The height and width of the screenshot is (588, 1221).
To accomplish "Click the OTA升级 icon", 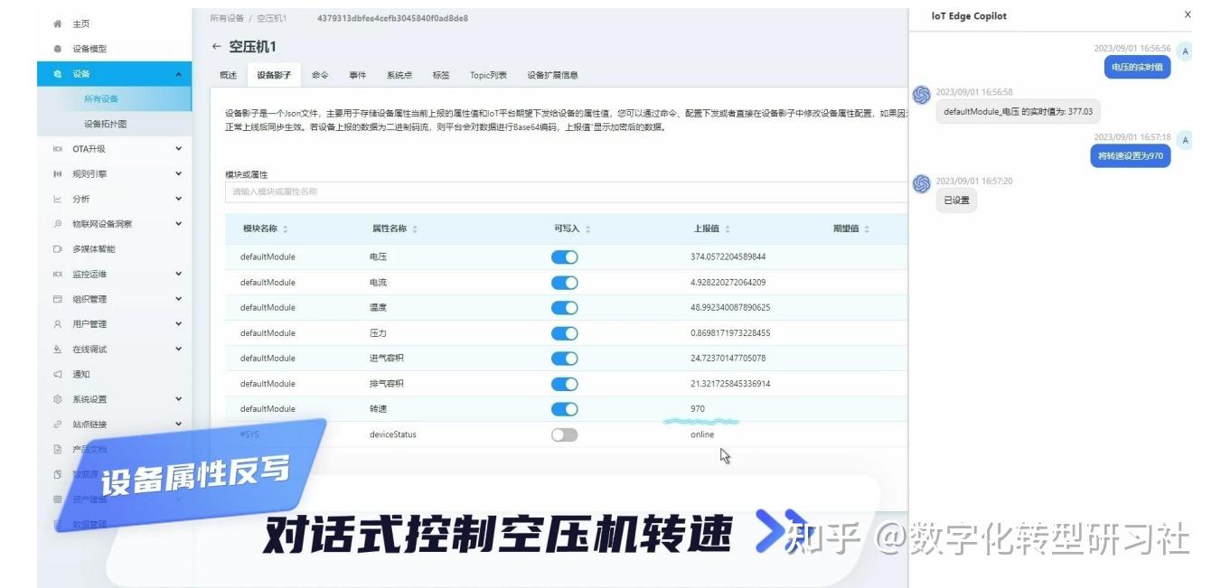I will click(x=58, y=149).
